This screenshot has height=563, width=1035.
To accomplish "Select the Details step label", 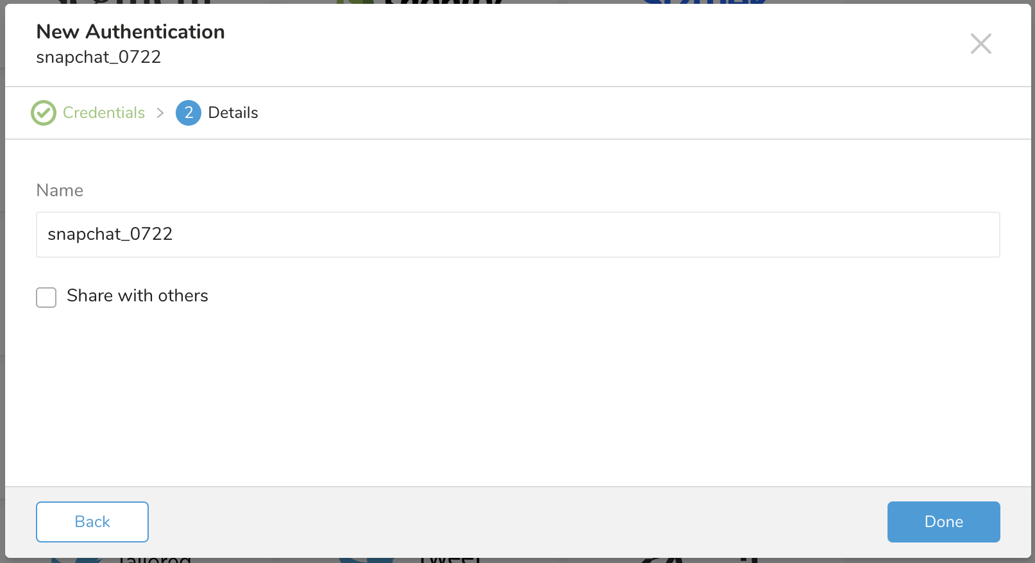I will click(233, 113).
